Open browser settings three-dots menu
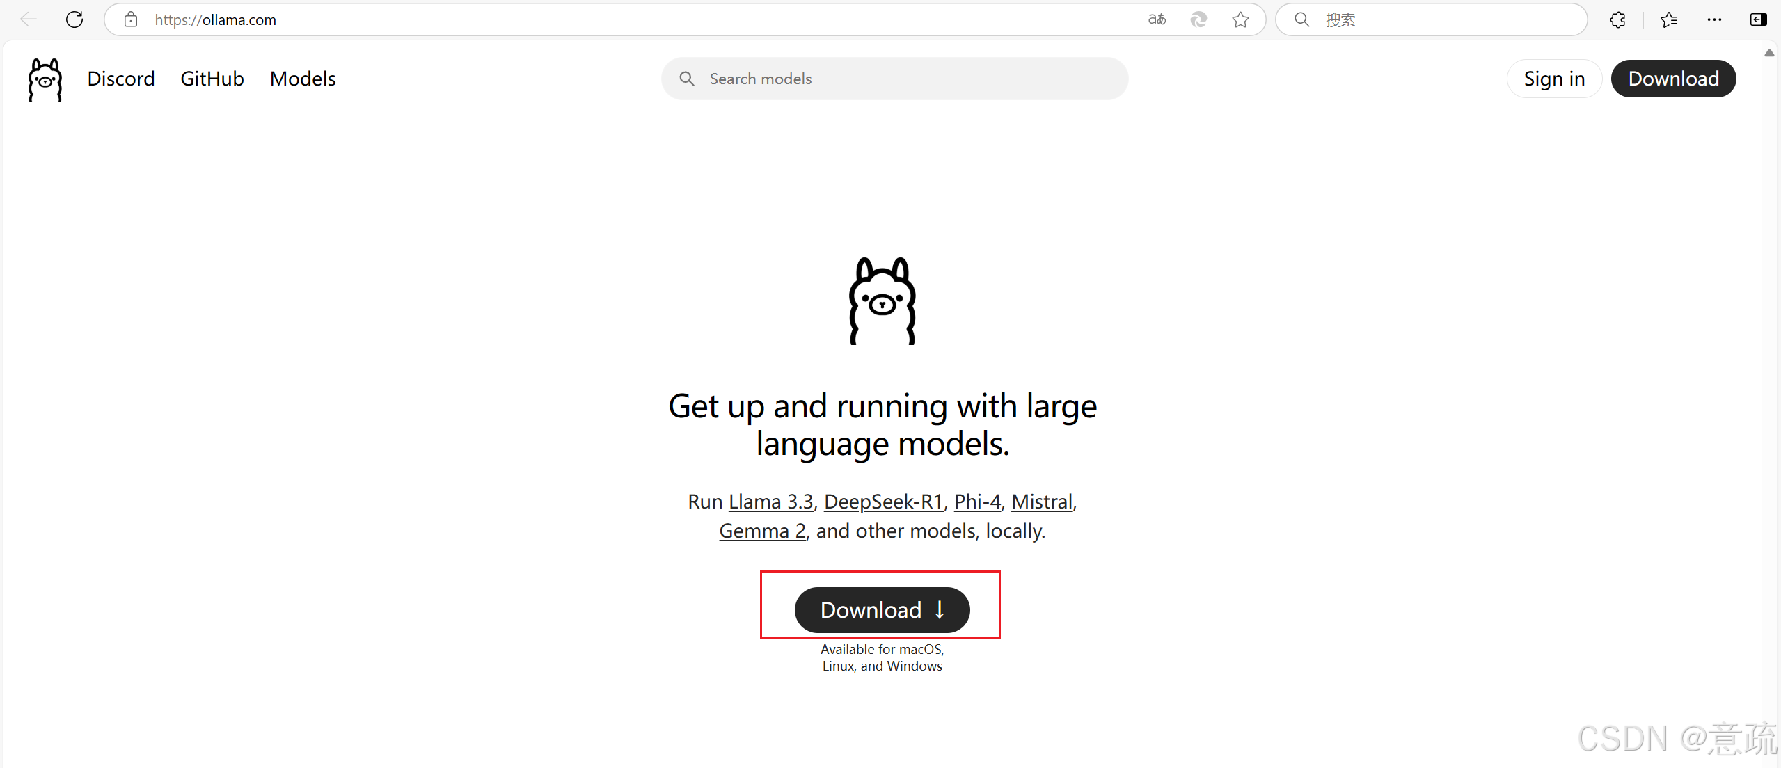The height and width of the screenshot is (768, 1781). (1714, 19)
